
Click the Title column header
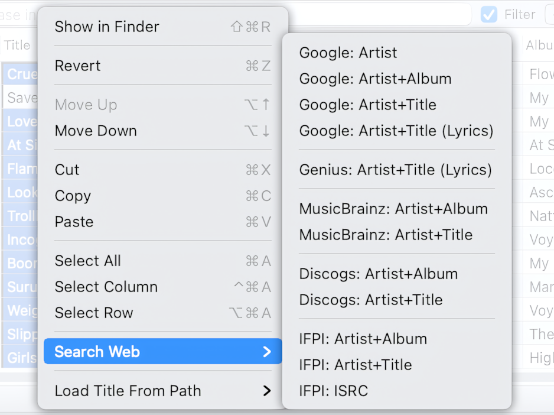pyautogui.click(x=18, y=46)
